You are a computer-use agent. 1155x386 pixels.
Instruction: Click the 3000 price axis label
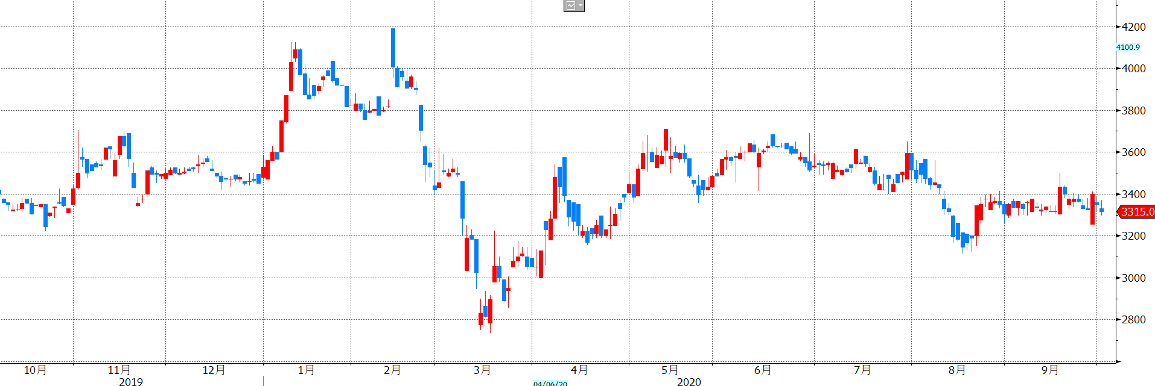point(1133,278)
